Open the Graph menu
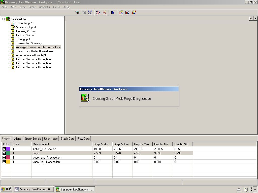 [33, 7]
